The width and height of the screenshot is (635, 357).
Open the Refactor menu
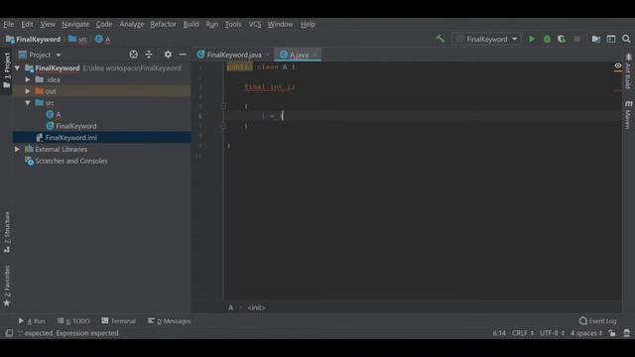coord(163,24)
